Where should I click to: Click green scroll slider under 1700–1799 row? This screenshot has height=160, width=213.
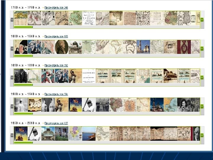[x=23, y=27]
